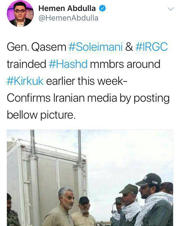This screenshot has width=180, height=226.
Task: Click the "earlier this week-" text
Action: [87, 81]
